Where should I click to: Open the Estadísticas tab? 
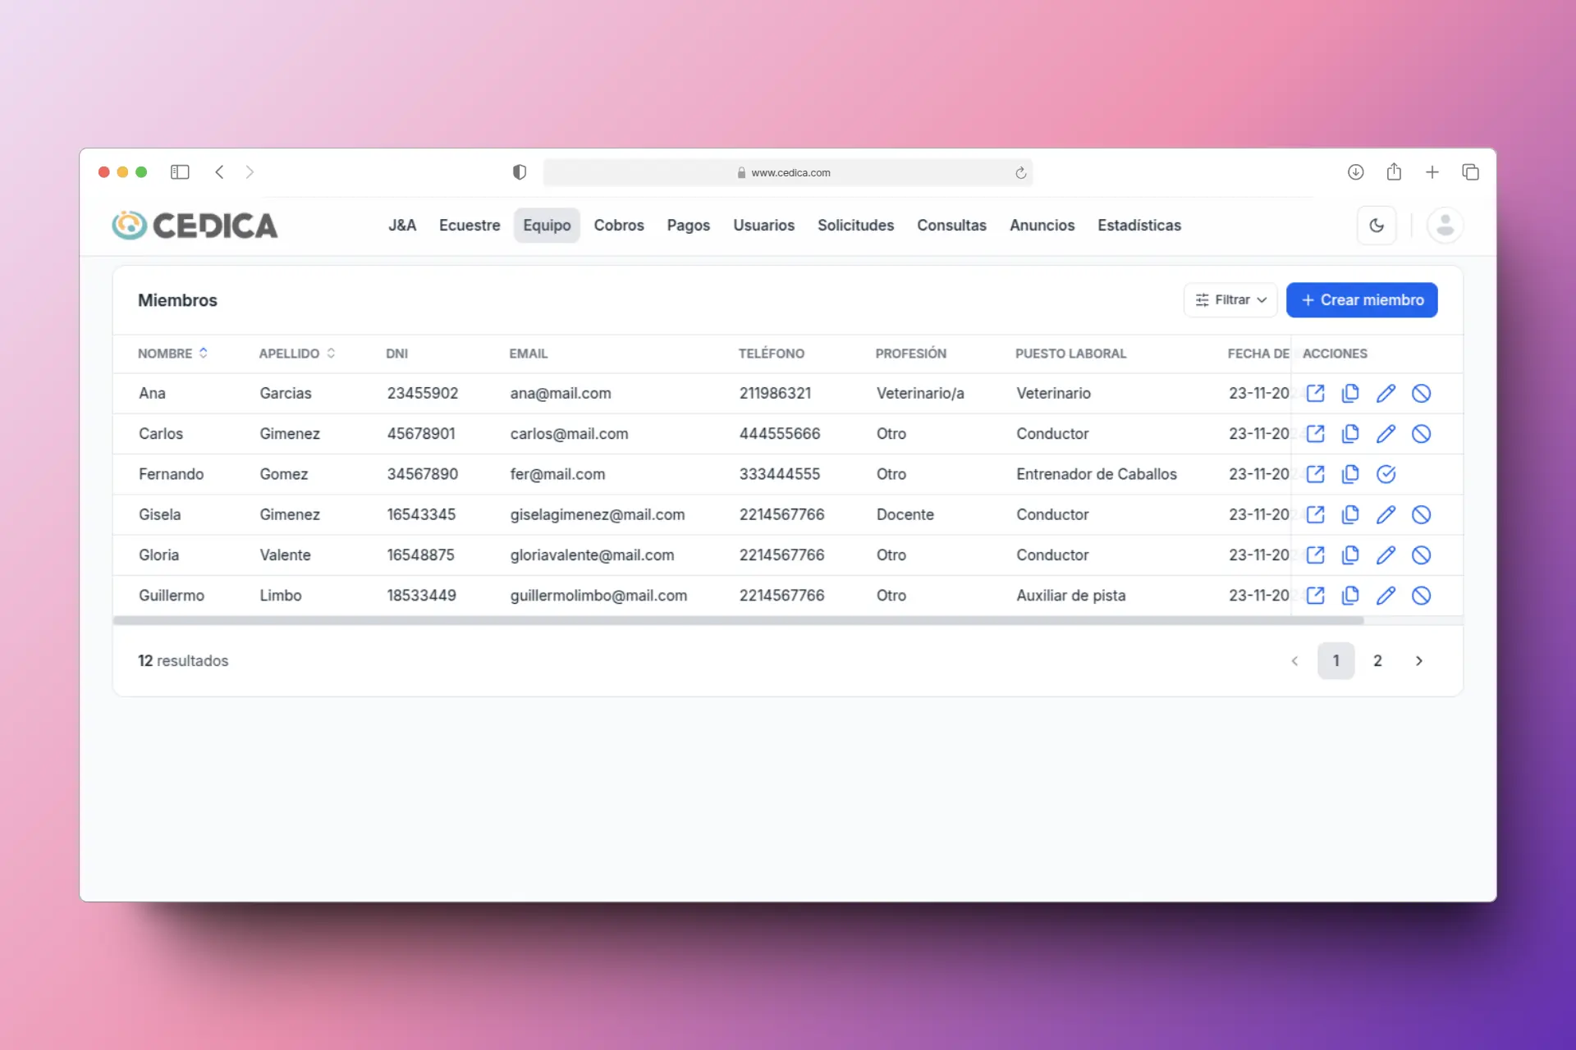pos(1138,225)
